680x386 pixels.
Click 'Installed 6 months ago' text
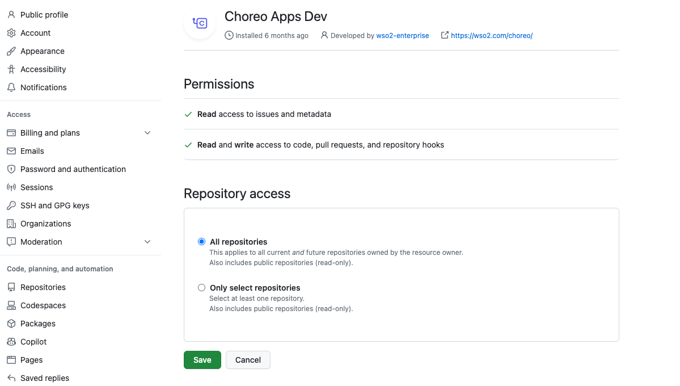click(272, 36)
